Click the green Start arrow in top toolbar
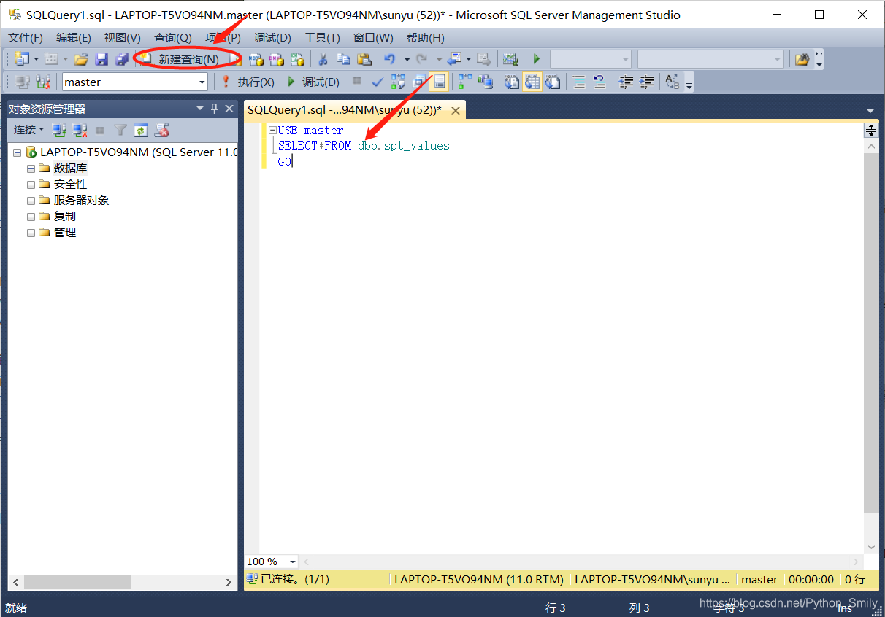The image size is (885, 617). pyautogui.click(x=537, y=59)
